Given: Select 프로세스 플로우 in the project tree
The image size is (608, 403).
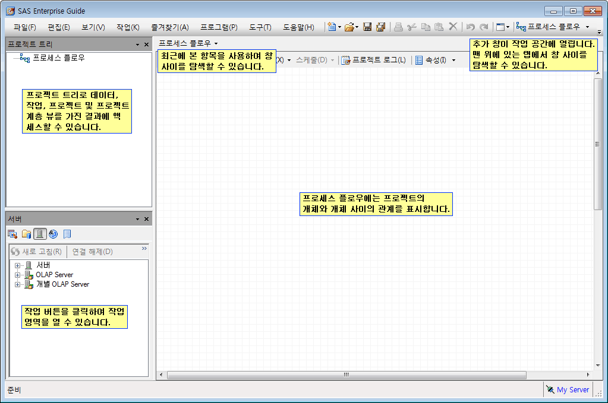Looking at the screenshot, I should [58, 58].
